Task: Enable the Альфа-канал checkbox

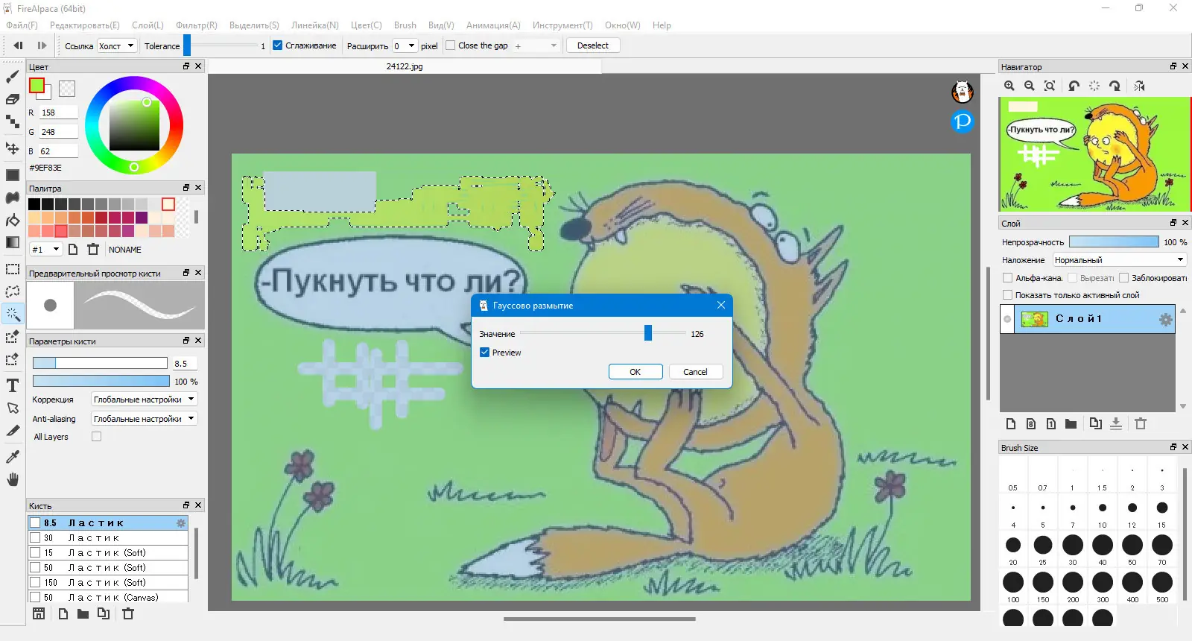Action: click(1007, 278)
